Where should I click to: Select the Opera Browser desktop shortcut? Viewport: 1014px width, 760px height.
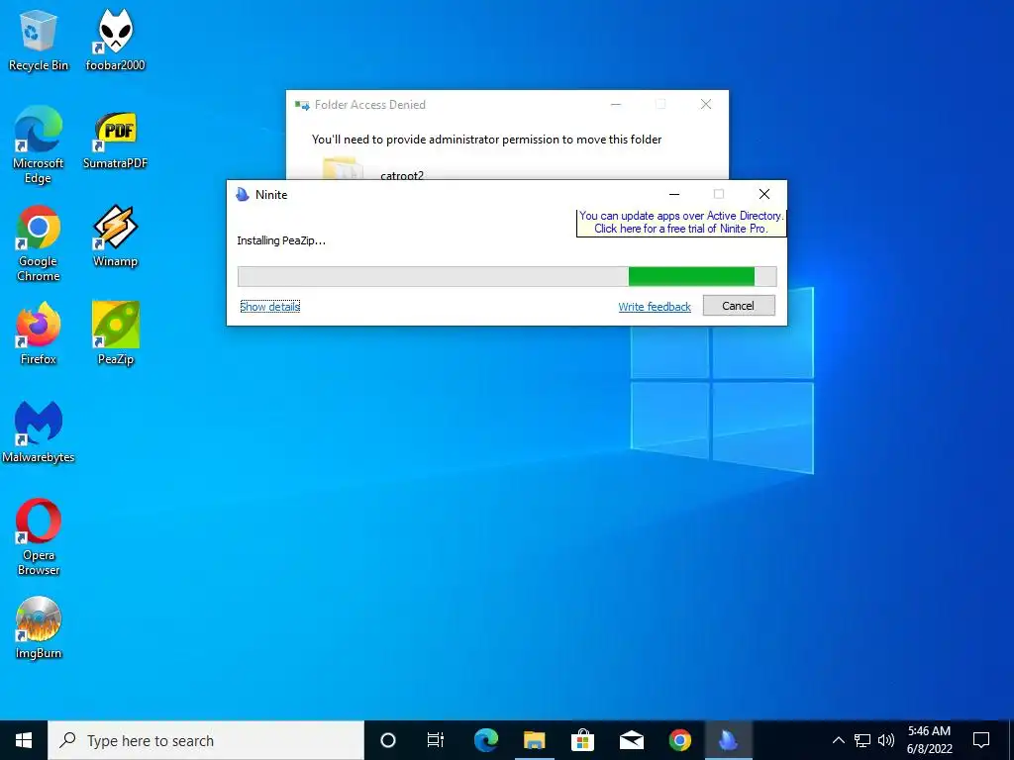39,537
